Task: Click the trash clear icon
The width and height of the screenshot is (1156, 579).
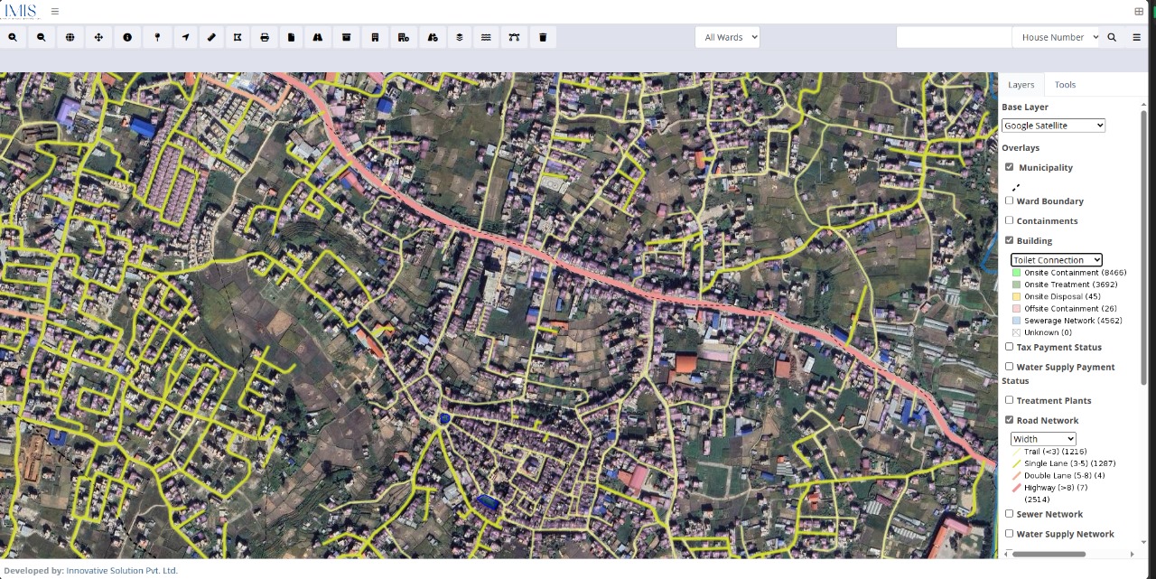Action: pyautogui.click(x=543, y=37)
